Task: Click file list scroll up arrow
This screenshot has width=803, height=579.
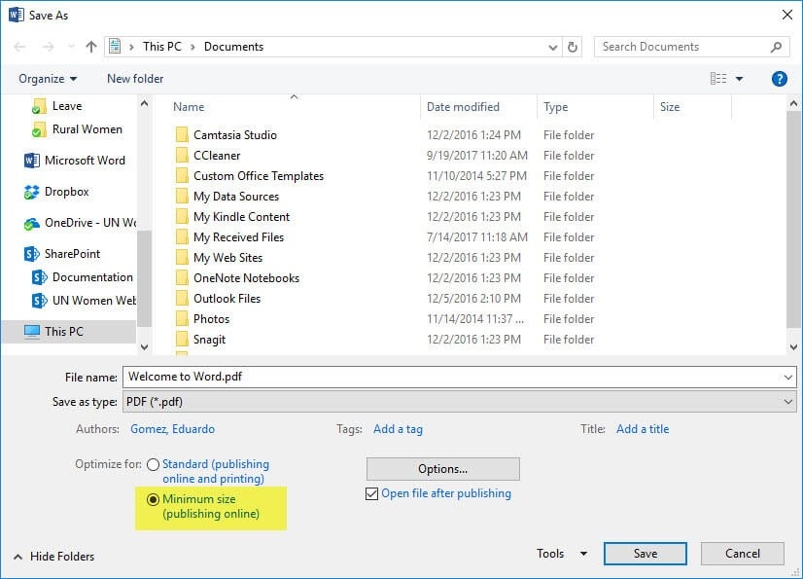Action: click(x=793, y=104)
